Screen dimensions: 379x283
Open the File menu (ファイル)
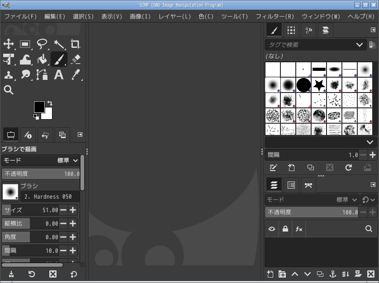click(20, 16)
